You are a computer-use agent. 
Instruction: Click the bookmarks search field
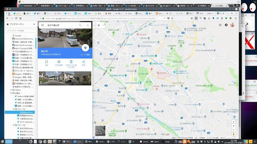21,30
